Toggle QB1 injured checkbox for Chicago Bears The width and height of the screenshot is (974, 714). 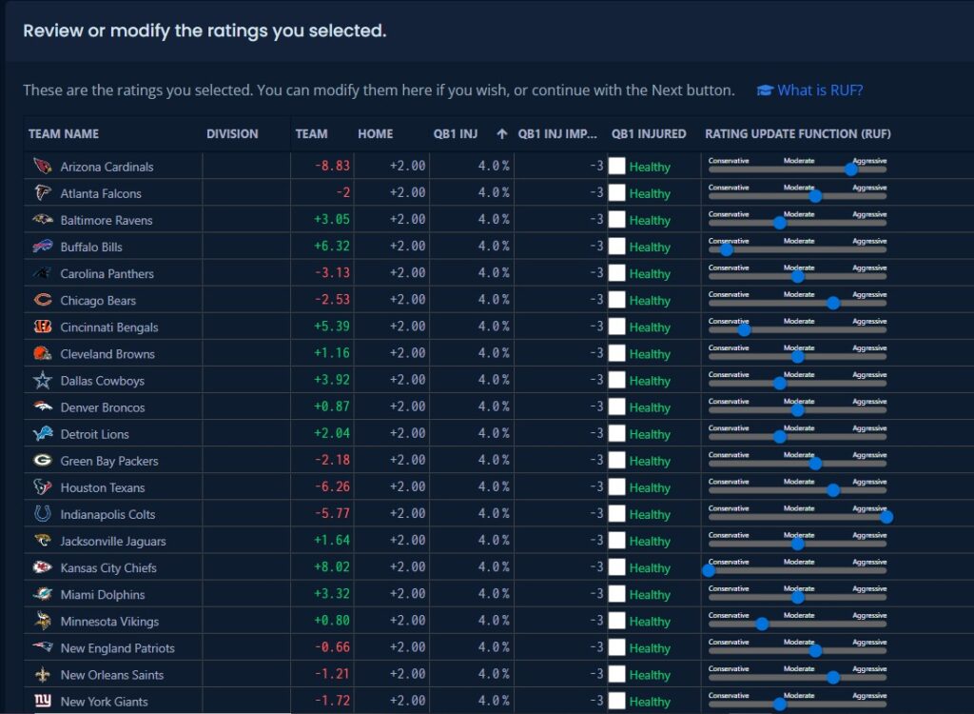pos(616,300)
